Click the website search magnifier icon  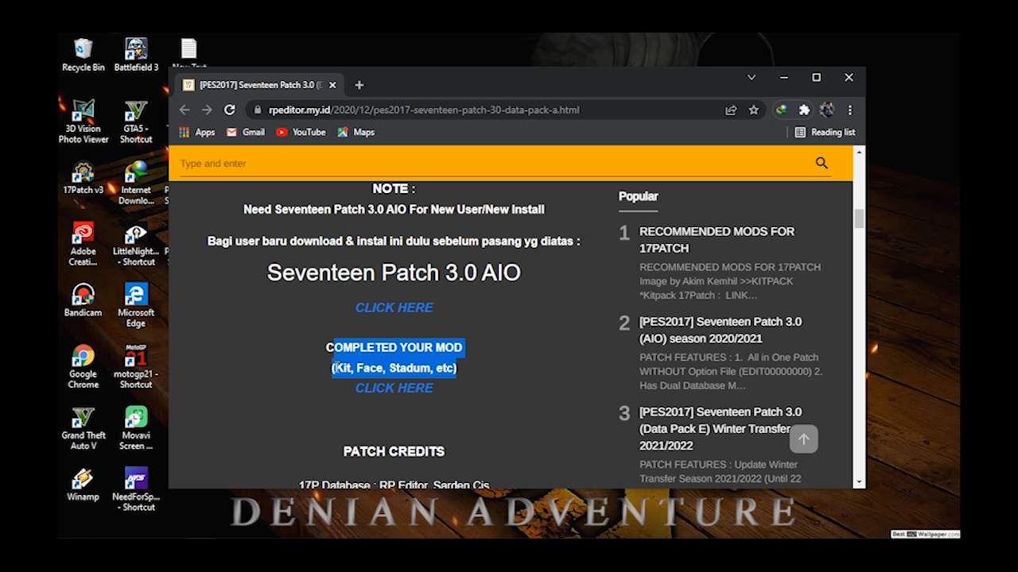pos(822,163)
